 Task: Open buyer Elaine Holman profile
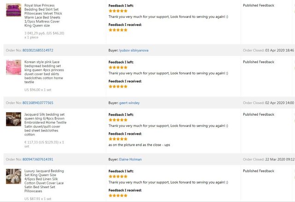(x=130, y=160)
